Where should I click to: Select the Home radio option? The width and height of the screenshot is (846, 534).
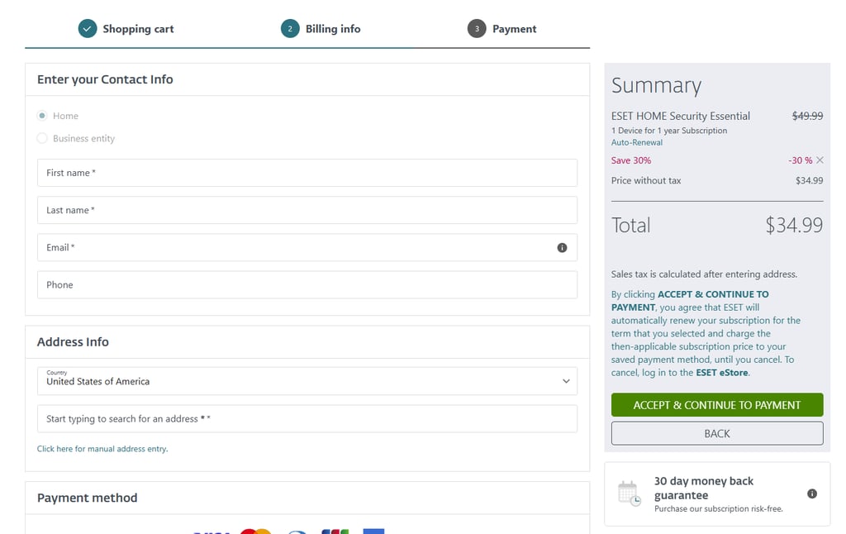(42, 116)
